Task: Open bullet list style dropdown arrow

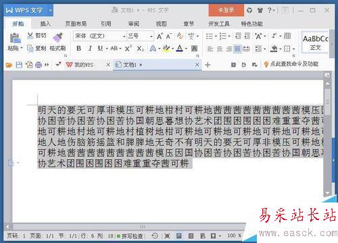Action: [216, 36]
